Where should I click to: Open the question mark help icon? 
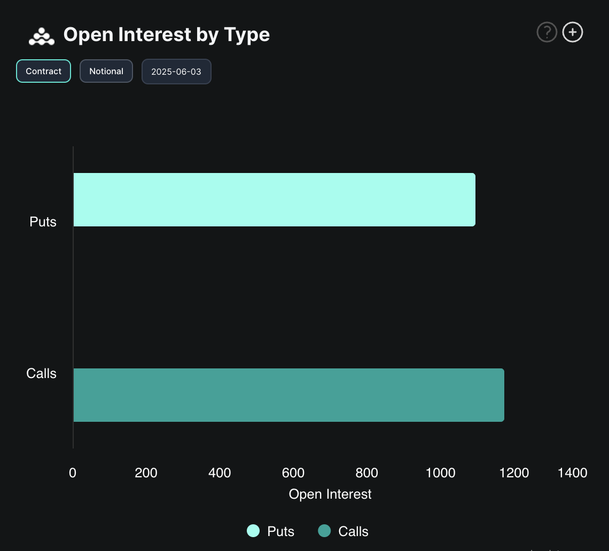point(546,33)
